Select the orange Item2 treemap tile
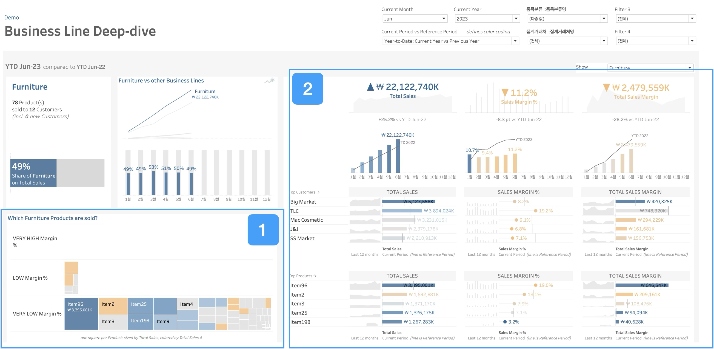This screenshot has height=349, width=714. point(113,306)
